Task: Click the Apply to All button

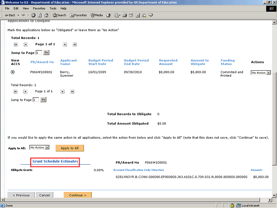Action: (70, 148)
